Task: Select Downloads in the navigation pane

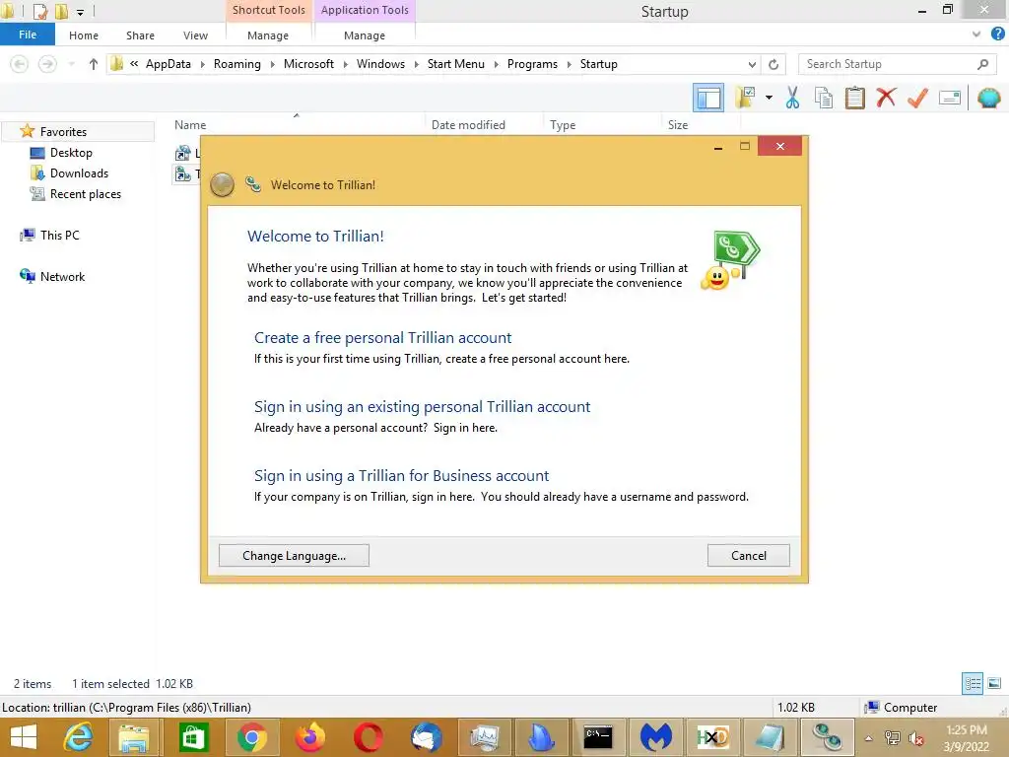Action: click(x=79, y=173)
